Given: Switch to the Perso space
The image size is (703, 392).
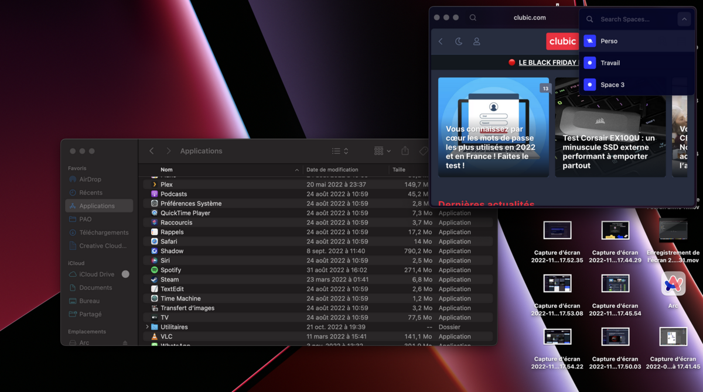Looking at the screenshot, I should pyautogui.click(x=637, y=41).
